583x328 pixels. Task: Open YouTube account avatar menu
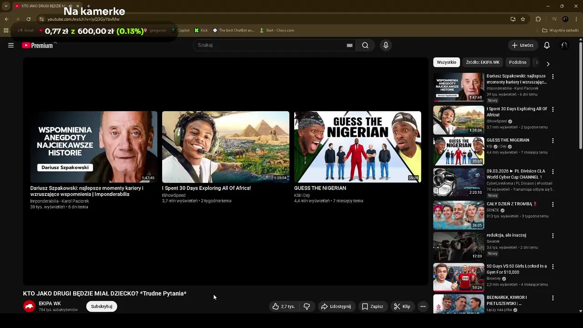[x=564, y=45]
